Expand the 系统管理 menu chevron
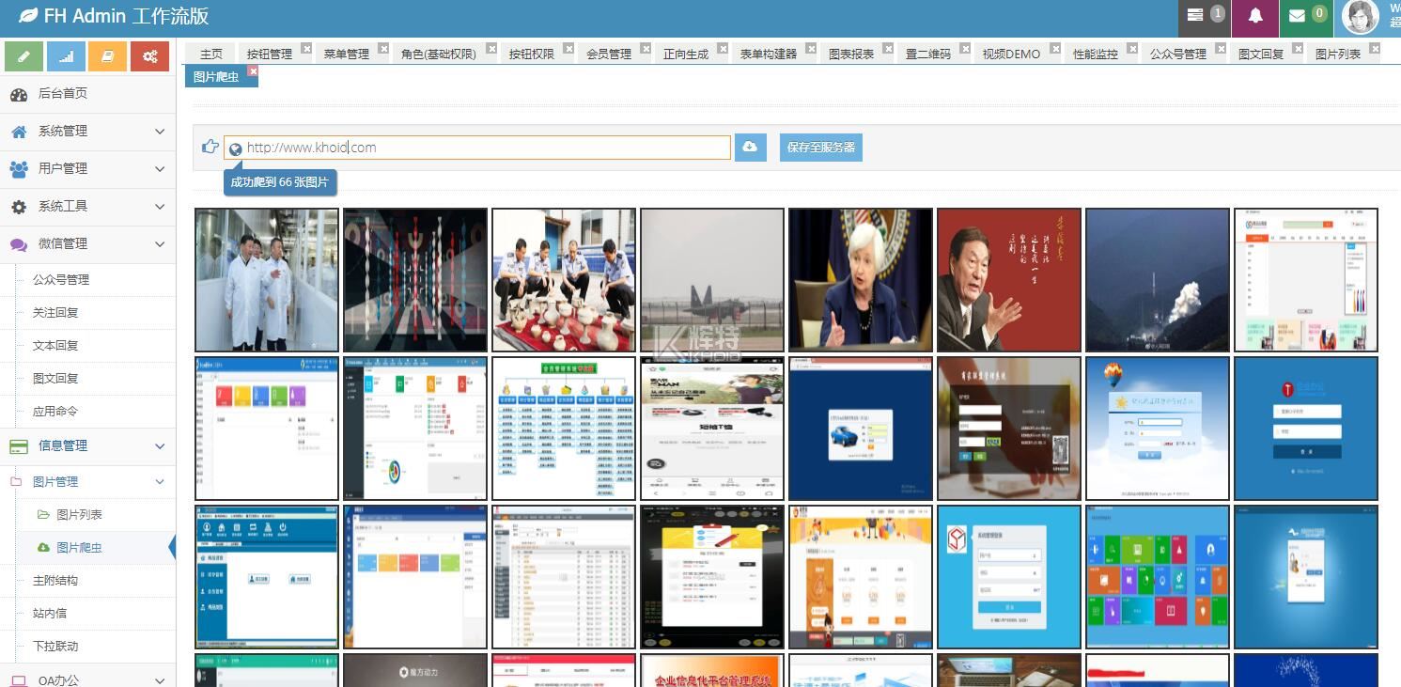Image resolution: width=1401 pixels, height=687 pixels. point(160,132)
